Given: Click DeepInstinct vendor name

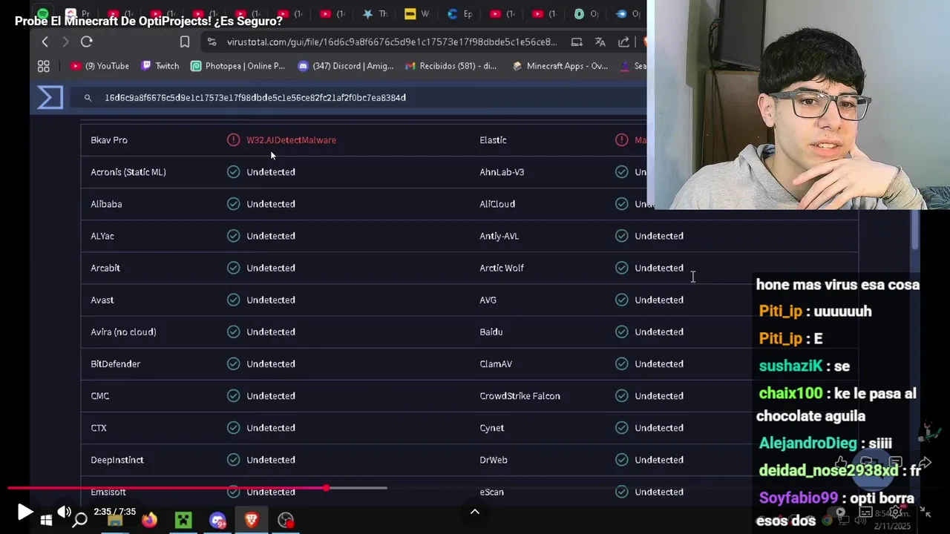Looking at the screenshot, I should tap(117, 460).
